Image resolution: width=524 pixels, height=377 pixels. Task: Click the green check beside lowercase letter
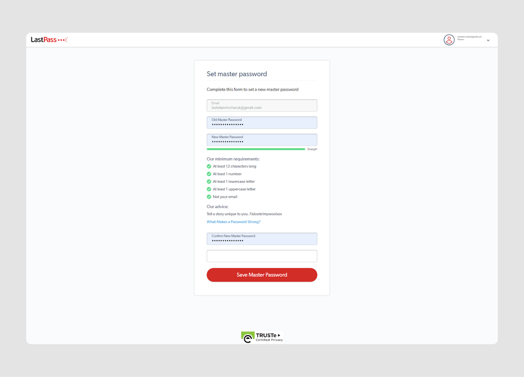[209, 182]
